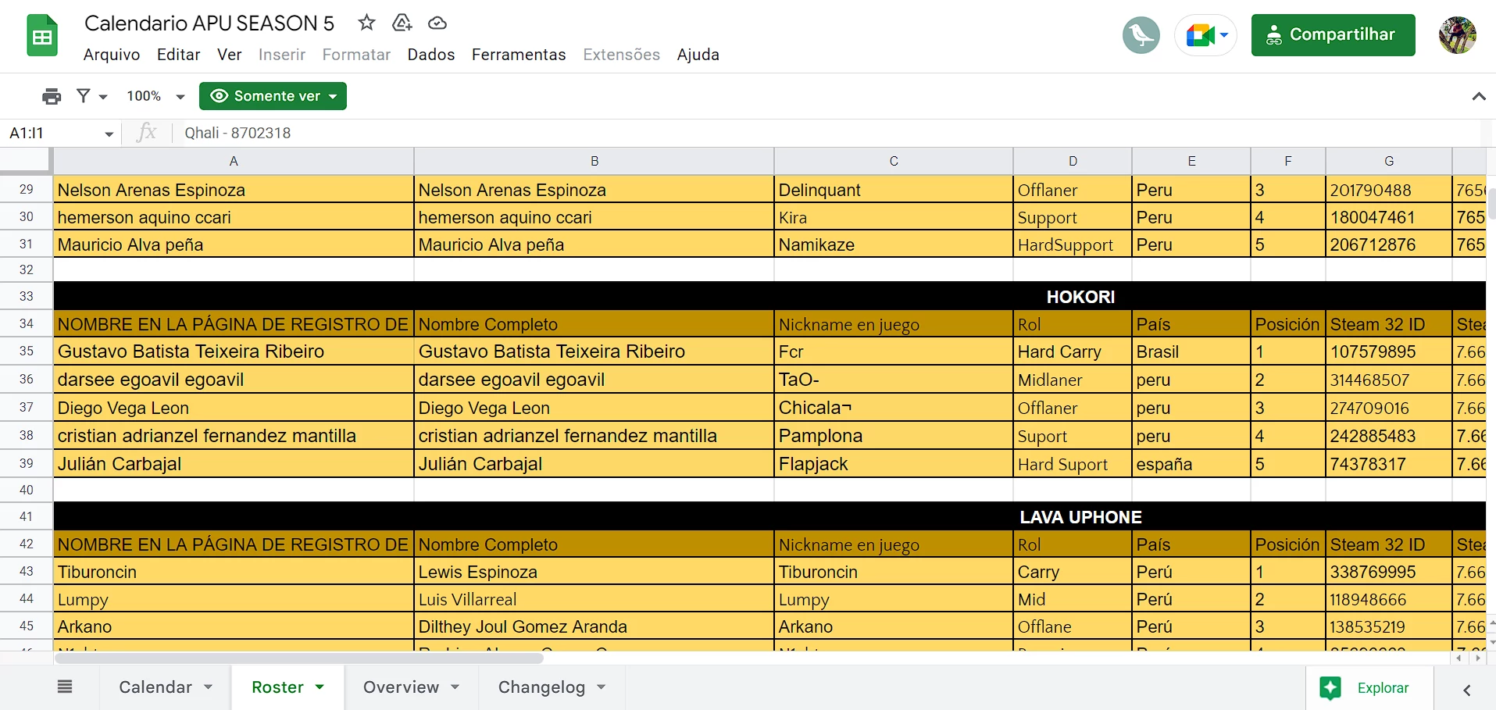This screenshot has width=1496, height=710.
Task: Check the cloud document status icon
Action: 437,23
